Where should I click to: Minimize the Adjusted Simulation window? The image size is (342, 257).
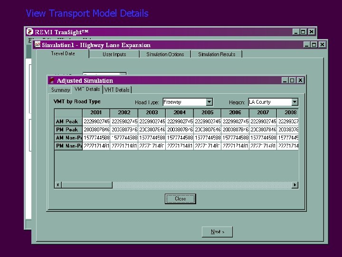pos(285,80)
